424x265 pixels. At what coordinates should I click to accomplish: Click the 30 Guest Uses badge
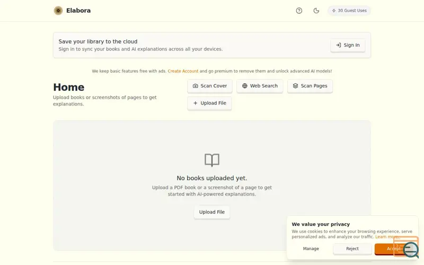click(x=349, y=11)
